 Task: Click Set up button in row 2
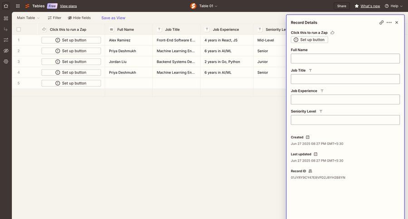tap(71, 51)
